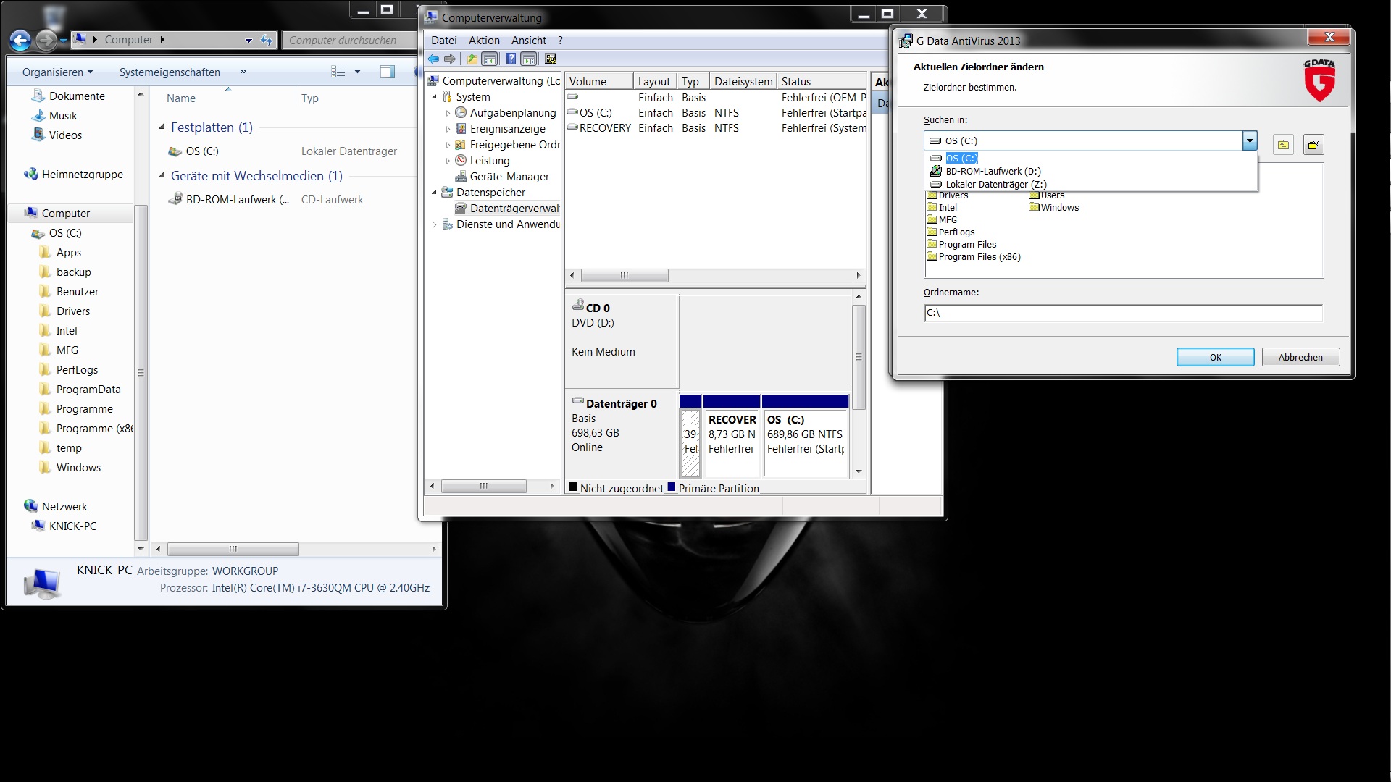Toggle the action pane icon in toolbar
The image size is (1391, 782).
529,59
